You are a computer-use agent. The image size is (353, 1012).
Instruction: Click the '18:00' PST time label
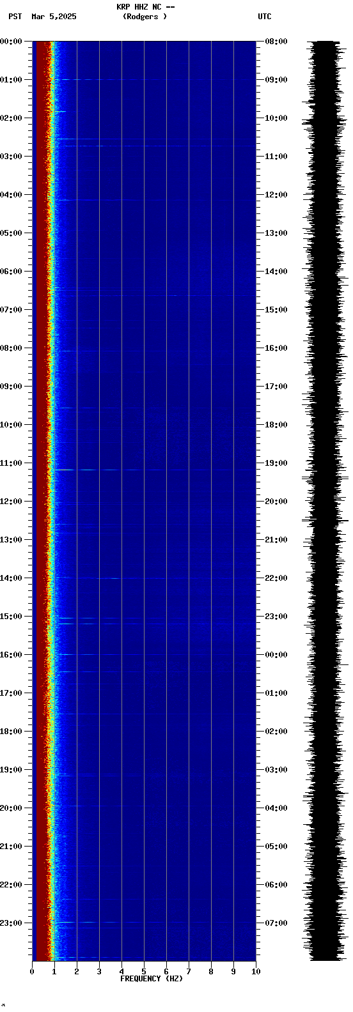point(11,732)
